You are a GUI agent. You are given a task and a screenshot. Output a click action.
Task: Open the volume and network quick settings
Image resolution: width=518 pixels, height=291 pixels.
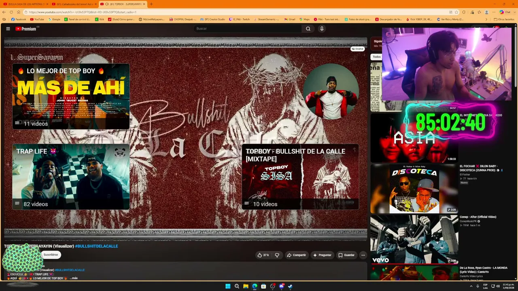[495, 286]
